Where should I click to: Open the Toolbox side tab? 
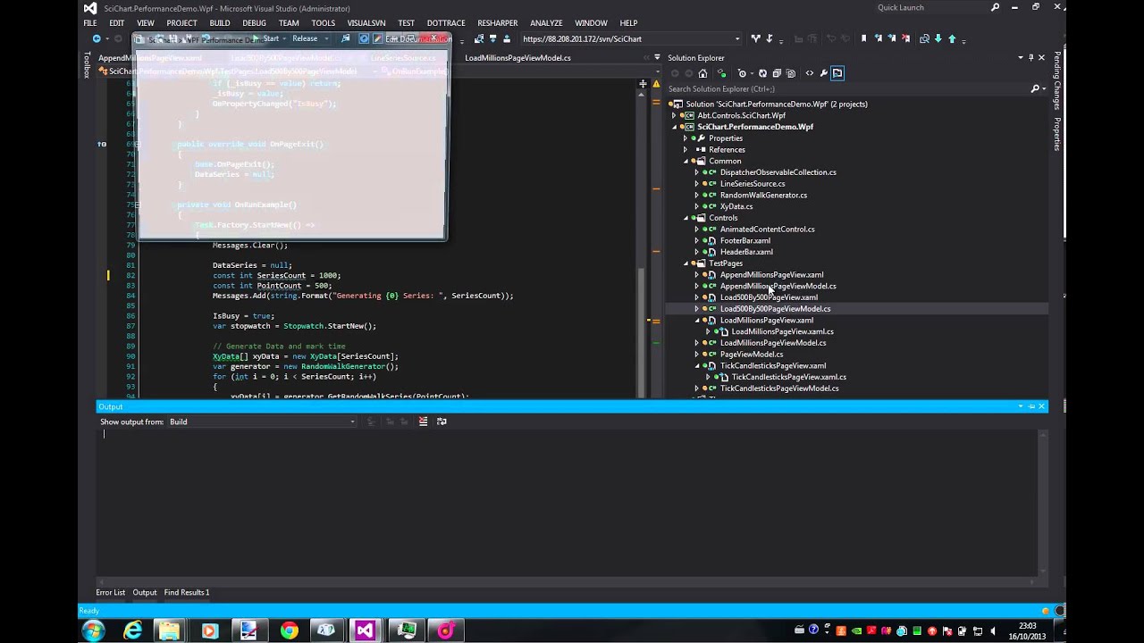pyautogui.click(x=87, y=65)
